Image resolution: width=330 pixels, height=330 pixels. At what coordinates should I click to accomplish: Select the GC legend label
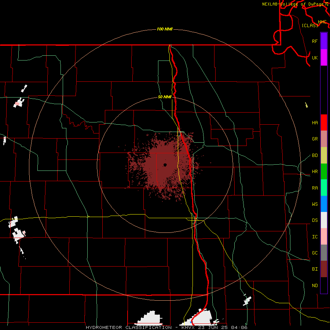[x=315, y=253]
